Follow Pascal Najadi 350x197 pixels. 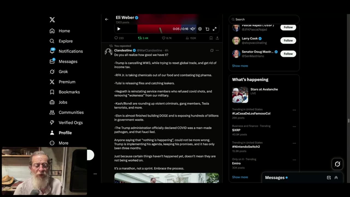[288, 27]
